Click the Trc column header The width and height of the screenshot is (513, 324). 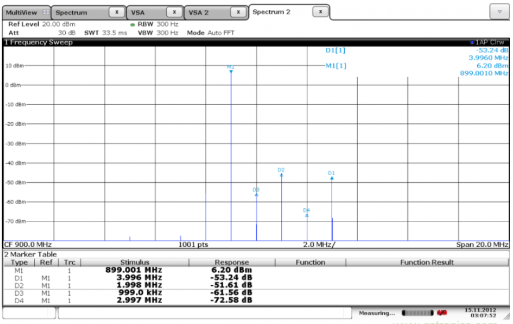[x=69, y=262]
